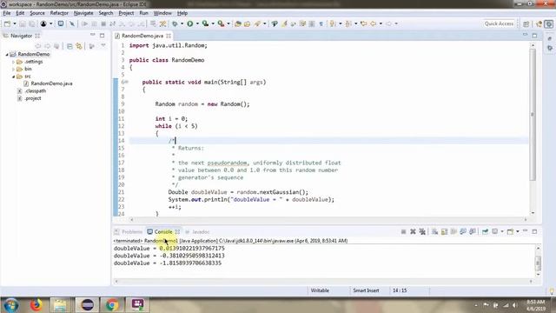Minimize the Navigator panel
This screenshot has height=313, width=556.
[93, 36]
